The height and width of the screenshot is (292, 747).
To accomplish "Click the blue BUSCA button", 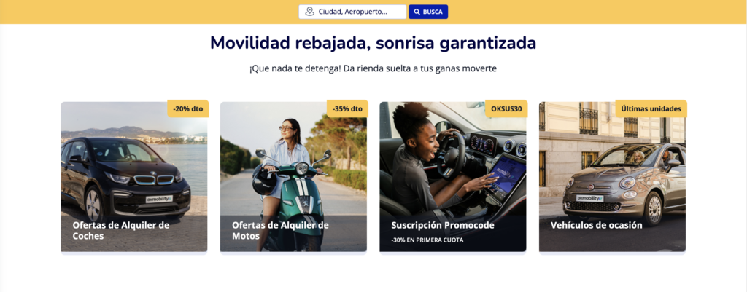I will [x=428, y=12].
